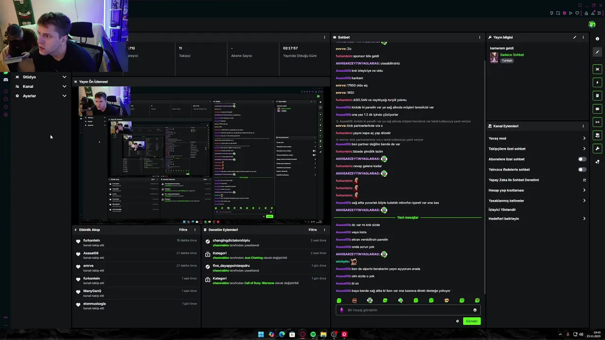
Task: Open Denetim Eylemleri three-dot menu
Action: [x=324, y=230]
